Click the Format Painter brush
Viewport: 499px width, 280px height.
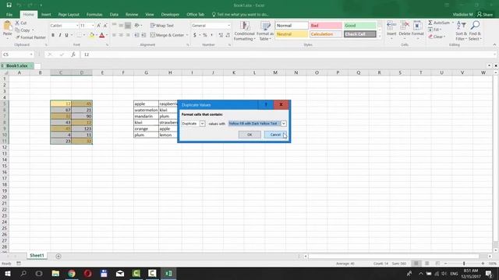pos(18,37)
